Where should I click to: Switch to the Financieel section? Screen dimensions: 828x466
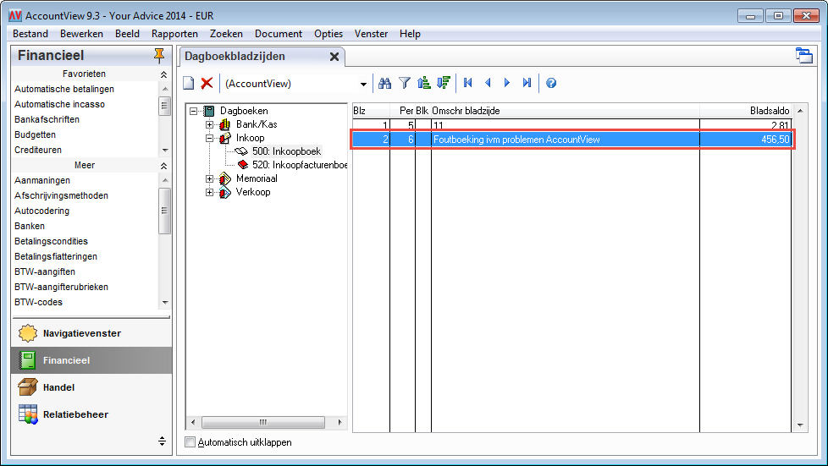point(91,360)
